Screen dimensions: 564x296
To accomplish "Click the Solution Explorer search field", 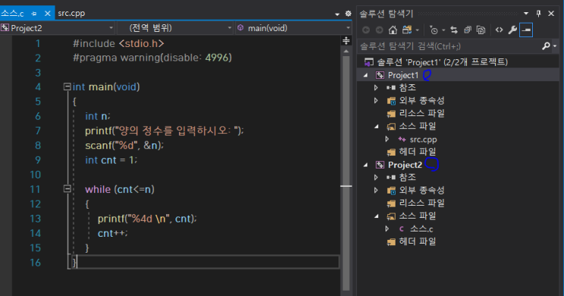I will pos(449,46).
